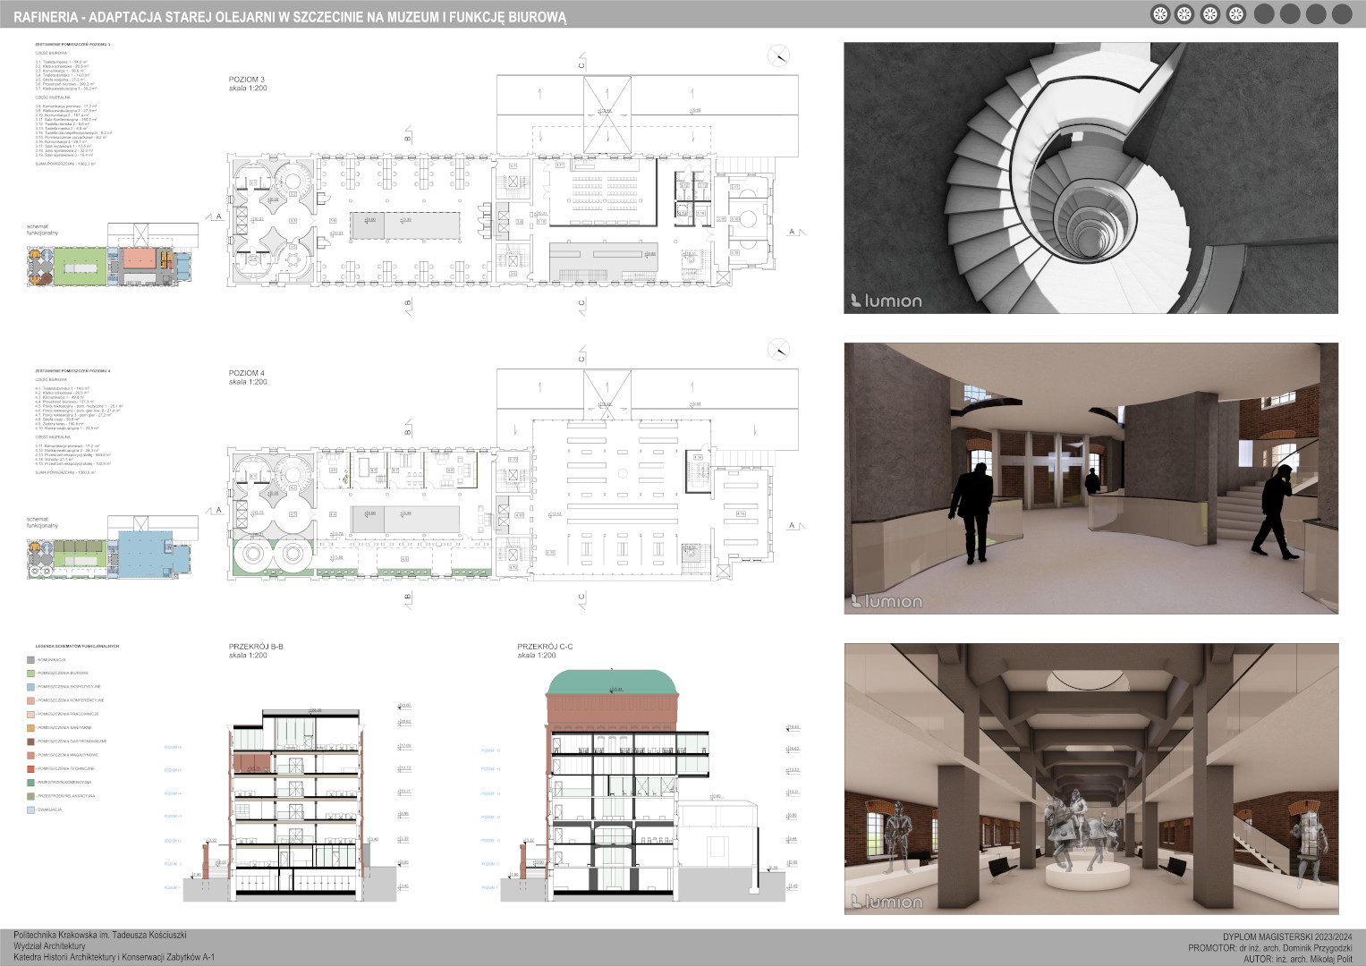This screenshot has height=966, width=1366.
Task: Click the fourth wheel icon in the header
Action: (1236, 14)
